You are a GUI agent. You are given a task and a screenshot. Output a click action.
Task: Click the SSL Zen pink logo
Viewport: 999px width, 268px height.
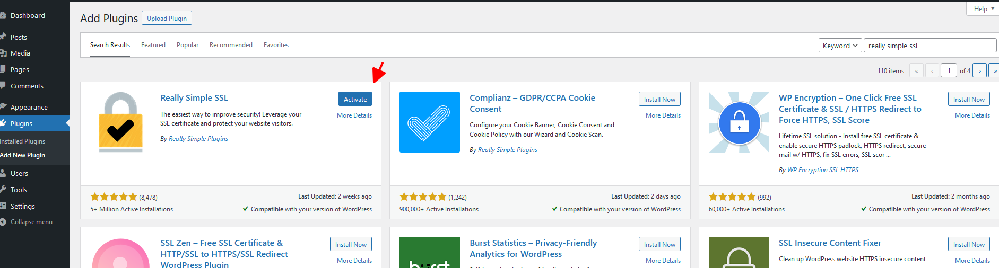120,253
